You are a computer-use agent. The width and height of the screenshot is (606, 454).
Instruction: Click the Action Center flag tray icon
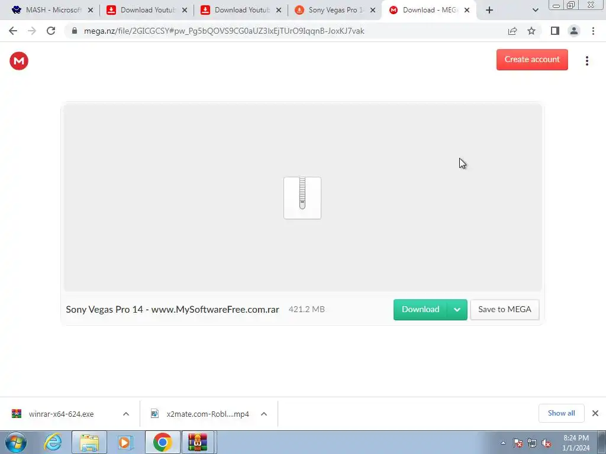518,443
